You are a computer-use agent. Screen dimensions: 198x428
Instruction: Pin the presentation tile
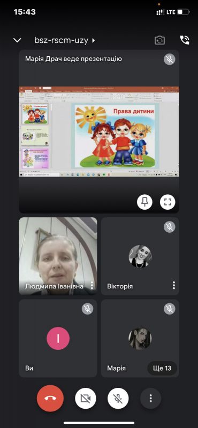point(144,202)
